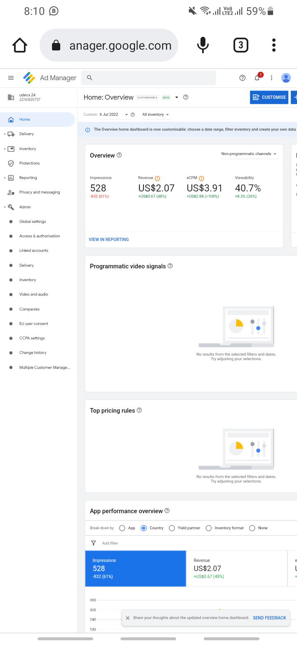Go to browser home icon

pos(20,45)
